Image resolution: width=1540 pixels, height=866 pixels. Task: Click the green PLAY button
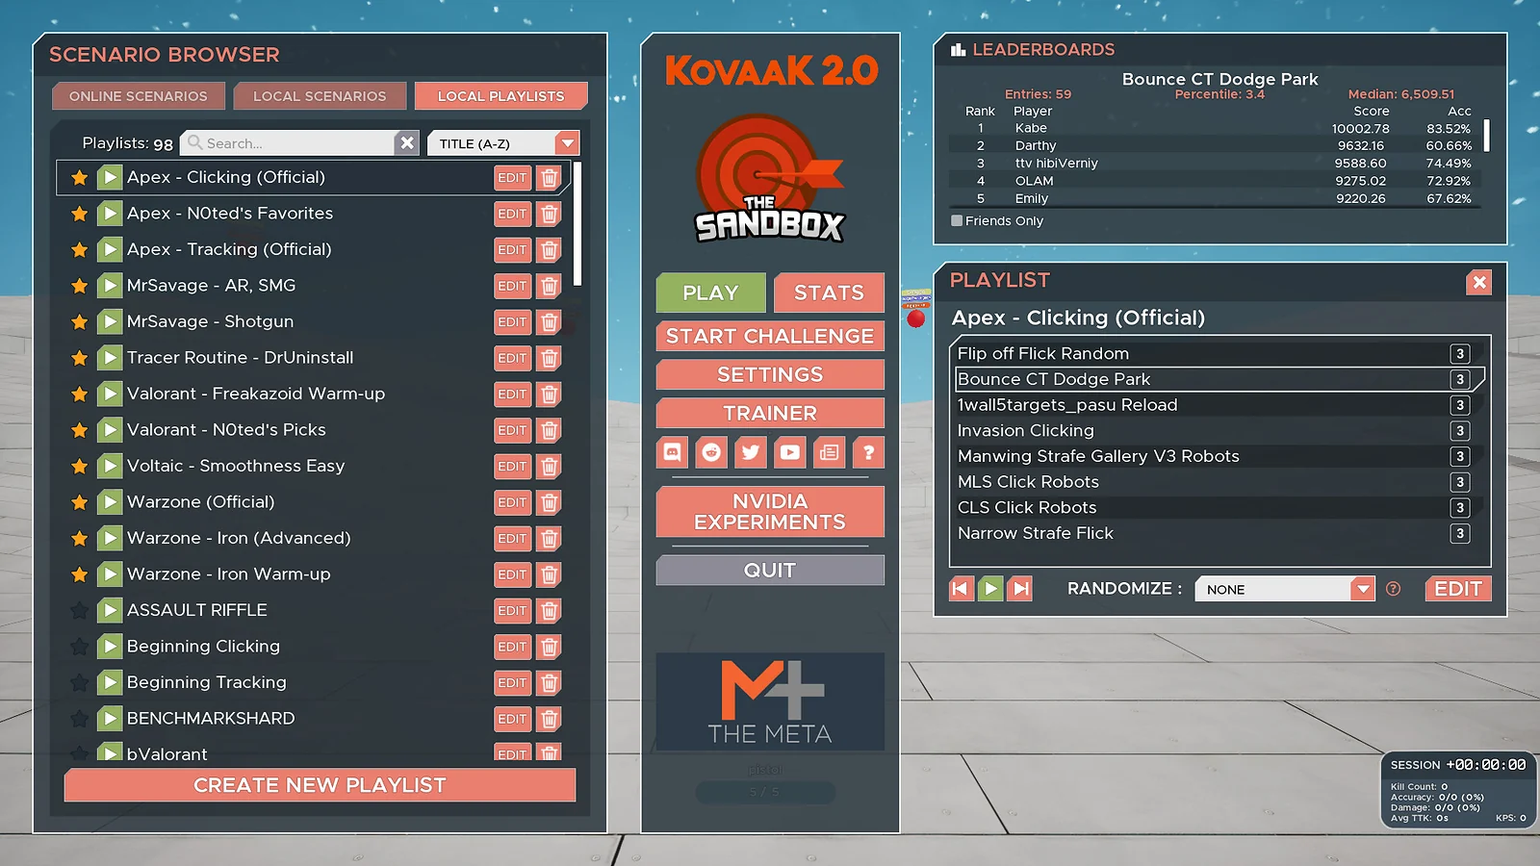pos(711,293)
